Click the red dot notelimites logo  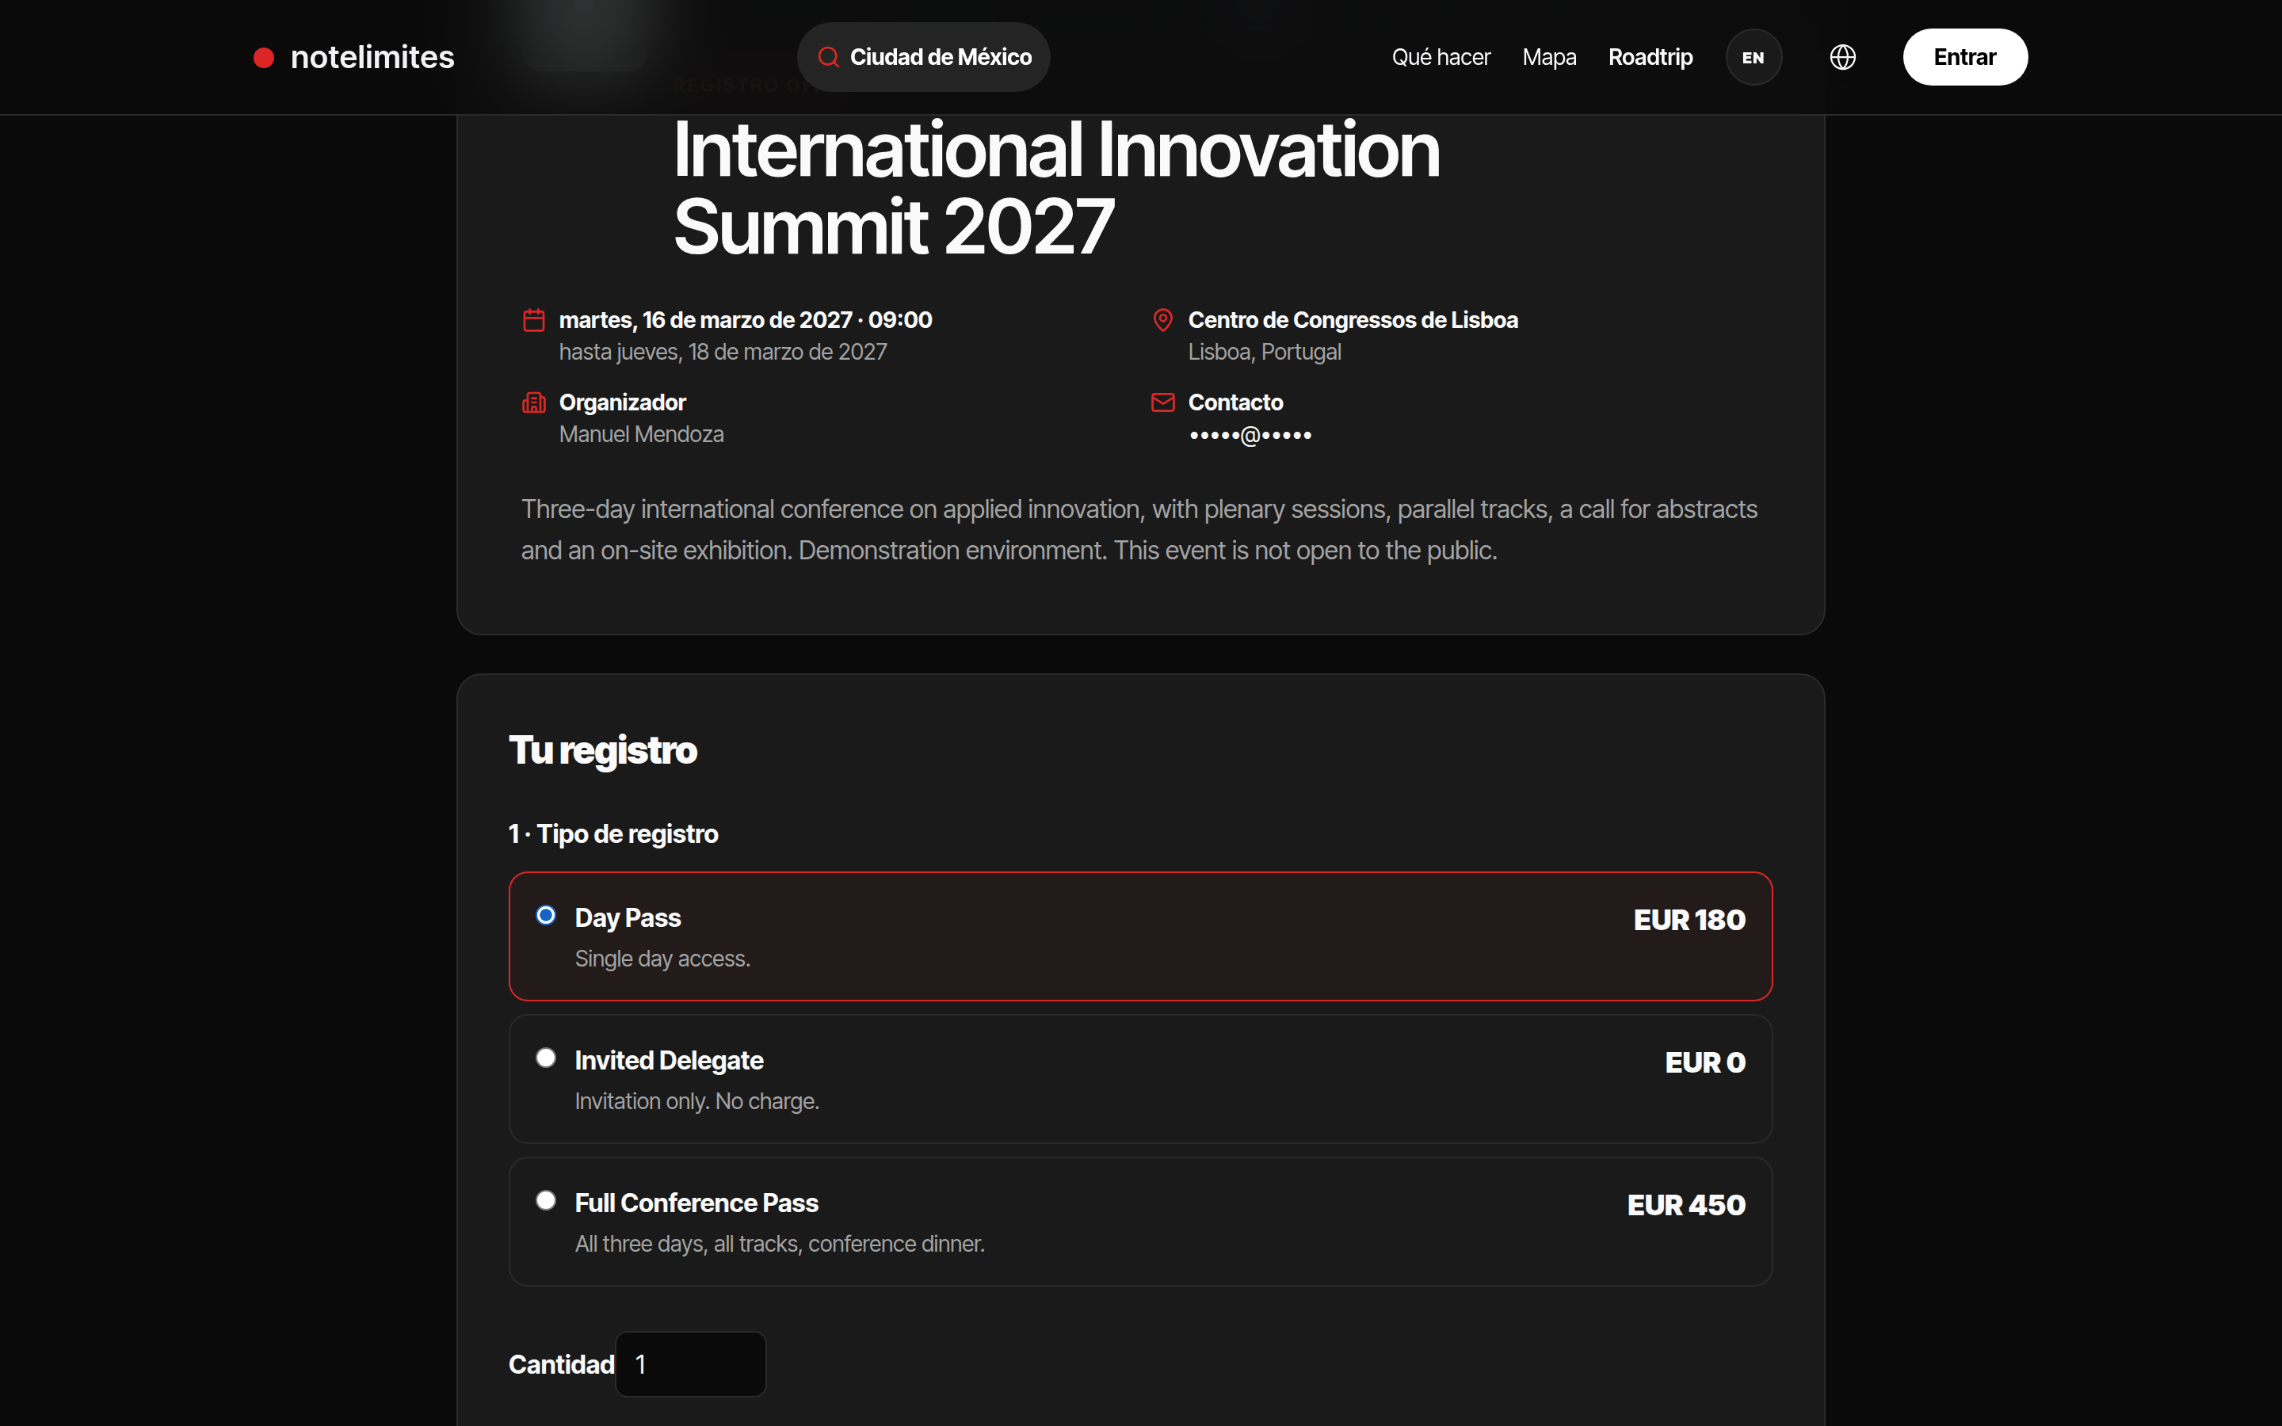264,58
